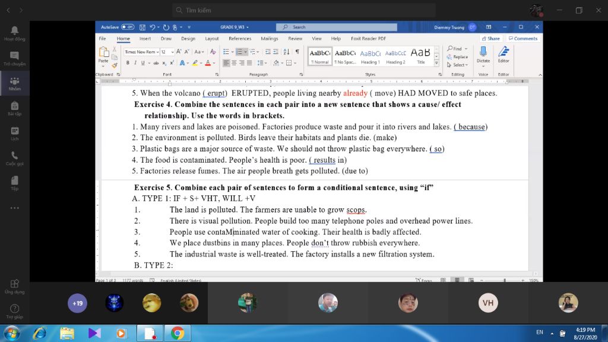
Task: Apply superscript formatting
Action: click(172, 63)
